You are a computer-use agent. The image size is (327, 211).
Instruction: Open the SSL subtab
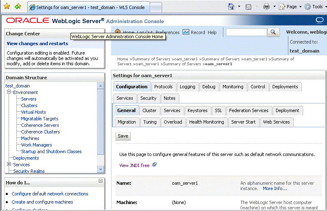(x=218, y=110)
